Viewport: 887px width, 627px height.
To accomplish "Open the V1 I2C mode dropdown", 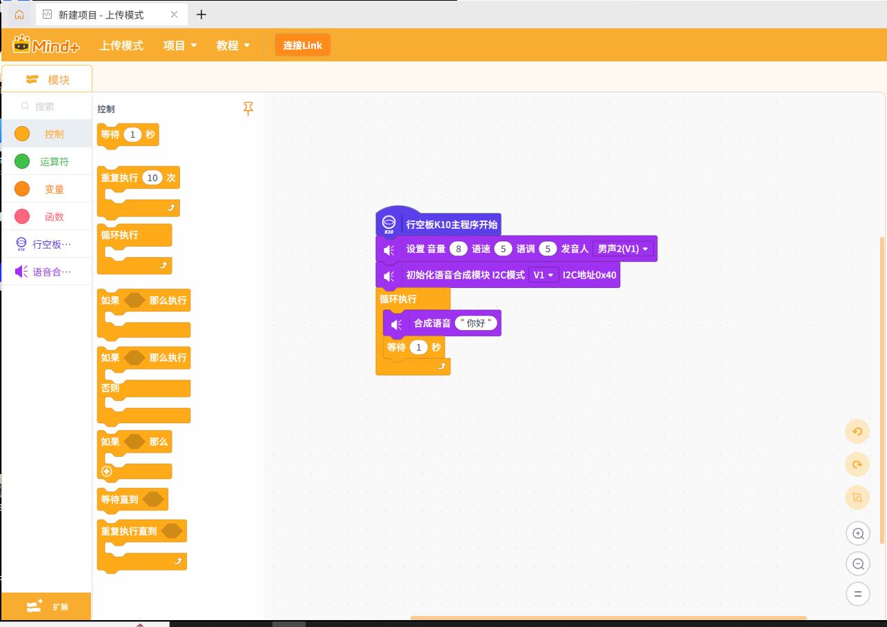I will 544,275.
